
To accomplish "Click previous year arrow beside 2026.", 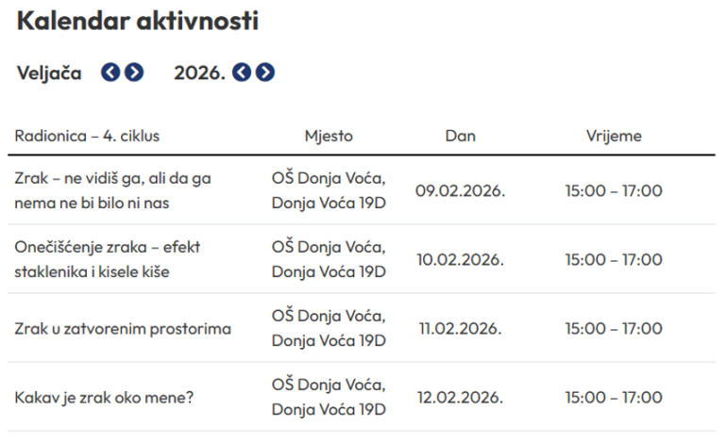I will [242, 73].
